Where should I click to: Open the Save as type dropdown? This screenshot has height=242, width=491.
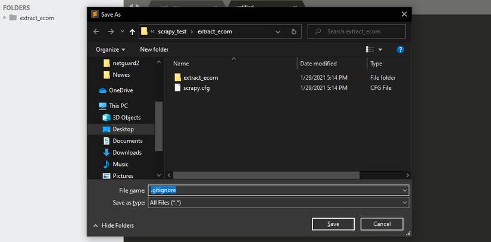[x=279, y=203]
